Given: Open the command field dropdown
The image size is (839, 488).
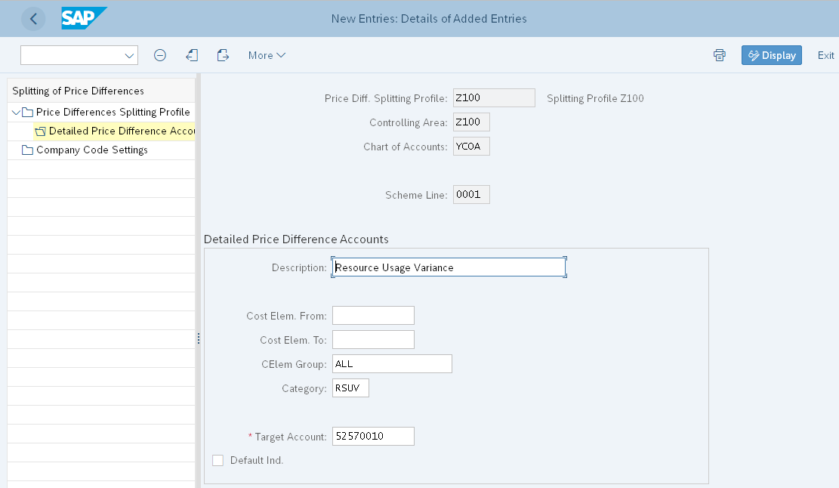Looking at the screenshot, I should (x=128, y=54).
